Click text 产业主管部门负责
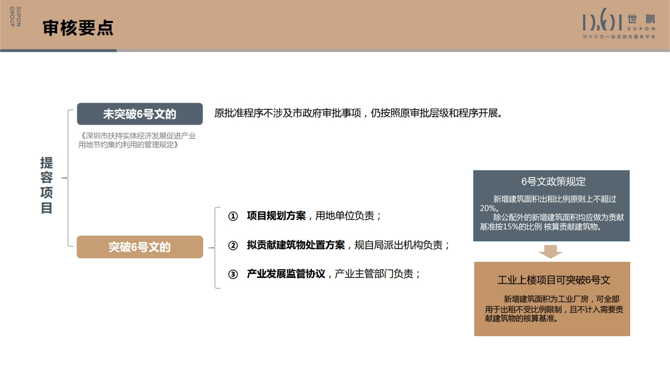 pos(374,274)
